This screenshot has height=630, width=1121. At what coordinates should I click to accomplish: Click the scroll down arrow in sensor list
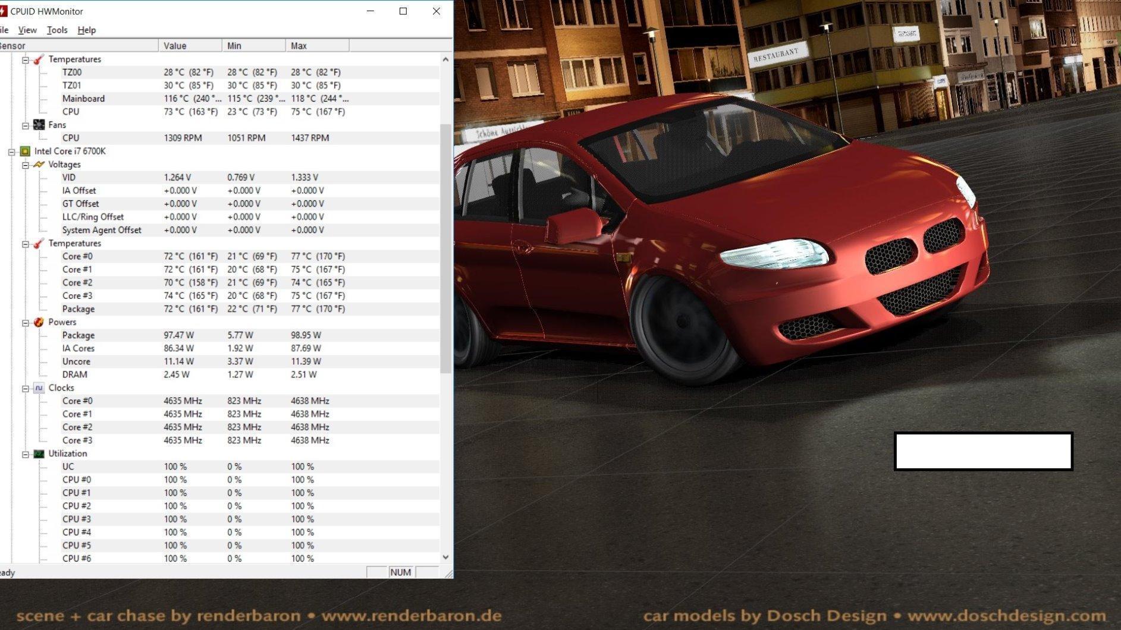click(x=446, y=557)
